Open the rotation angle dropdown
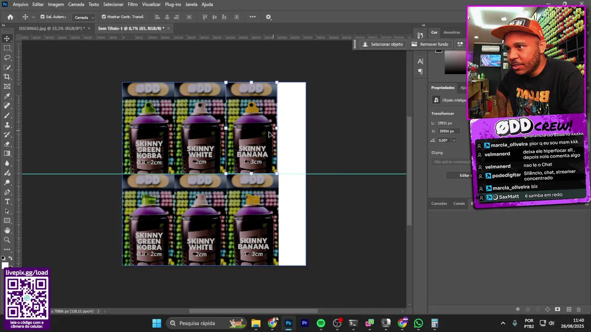 454,140
